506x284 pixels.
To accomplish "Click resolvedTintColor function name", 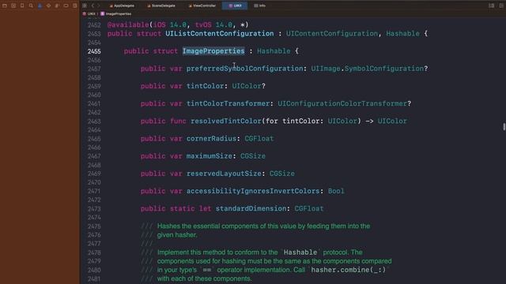I will (x=225, y=121).
